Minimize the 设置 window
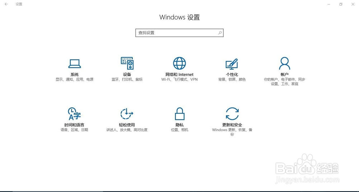359x192 pixels. coord(329,4)
